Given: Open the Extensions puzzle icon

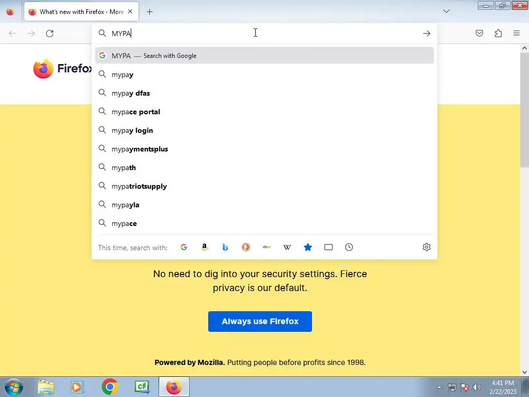Looking at the screenshot, I should tap(498, 33).
